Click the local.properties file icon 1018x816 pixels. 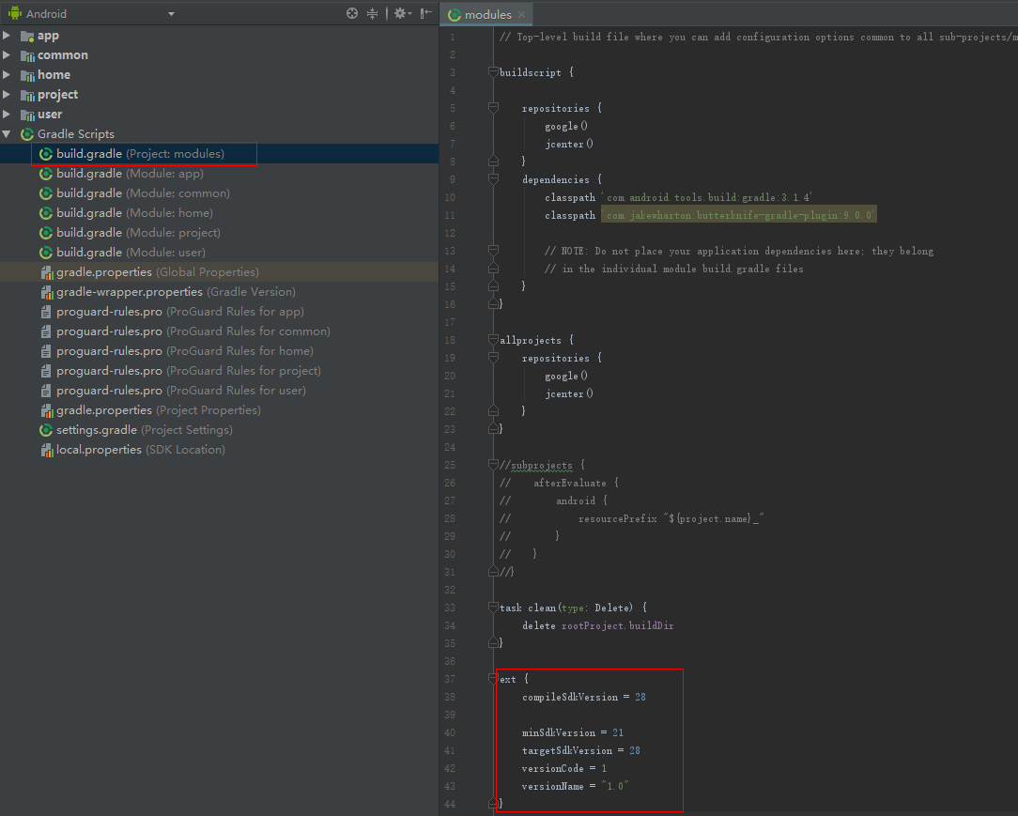pyautogui.click(x=46, y=450)
